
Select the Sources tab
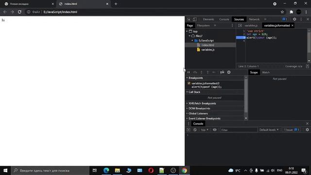239,19
